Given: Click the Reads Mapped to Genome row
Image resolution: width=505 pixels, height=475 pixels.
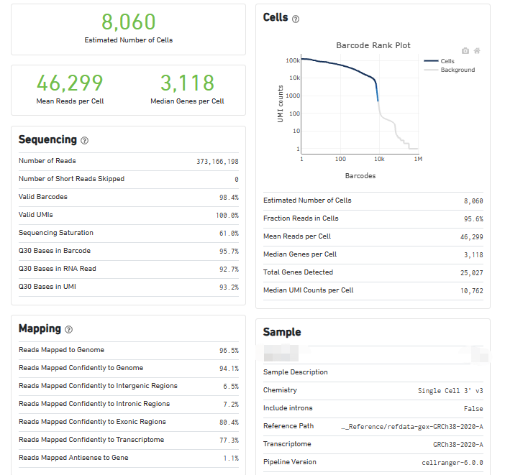Looking at the screenshot, I should coord(128,350).
